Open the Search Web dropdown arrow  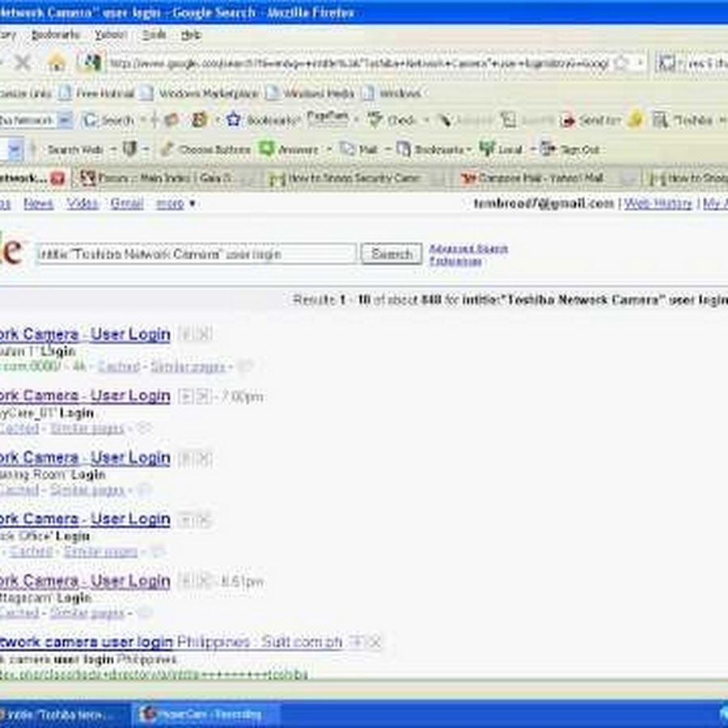[112, 150]
